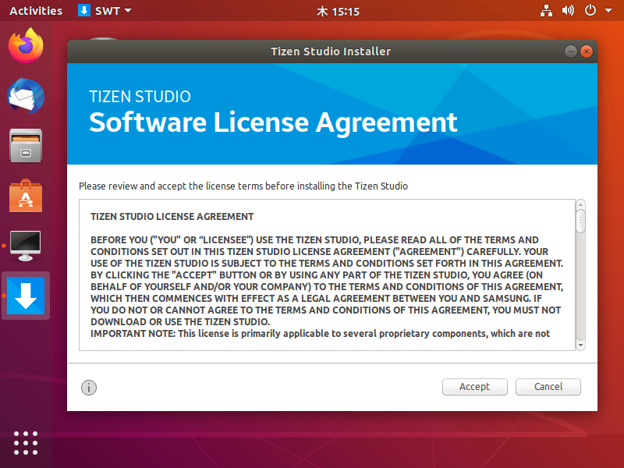This screenshot has width=624, height=468.
Task: Accept the Tizen Studio license agreement
Action: coord(474,387)
